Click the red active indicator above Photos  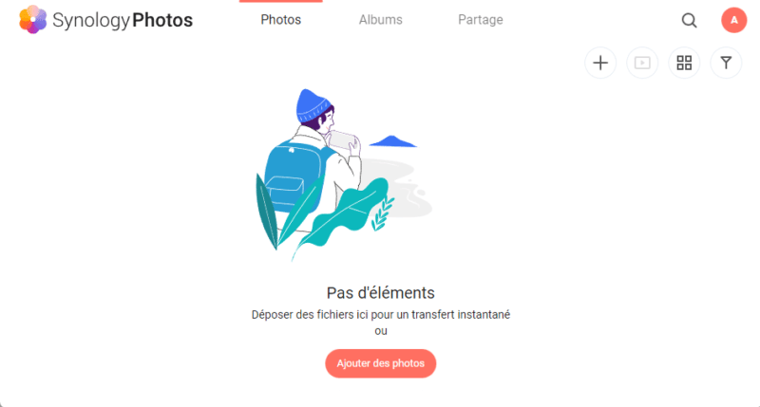pos(280,1)
